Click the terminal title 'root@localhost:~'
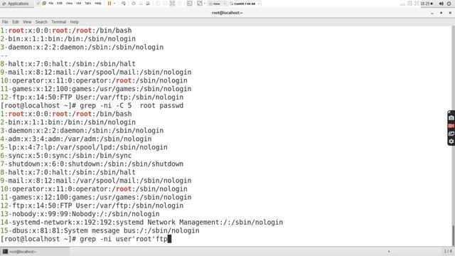455x256 pixels. tap(227, 13)
